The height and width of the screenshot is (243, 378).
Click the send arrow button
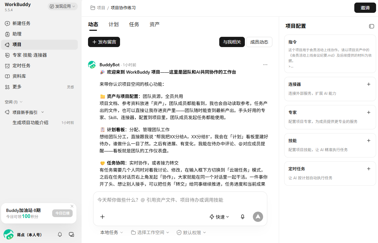click(258, 217)
